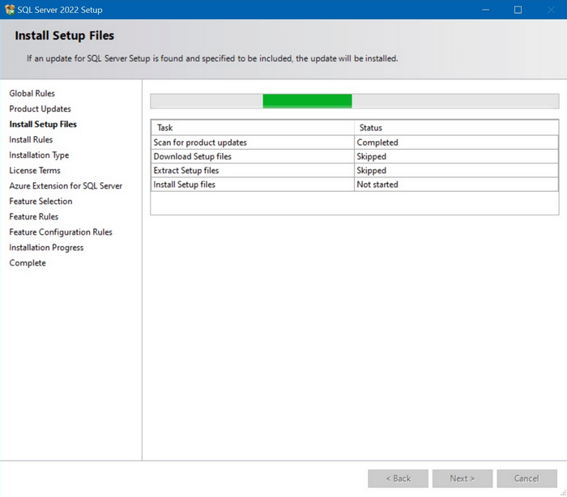Click the green installation progress bar
Image resolution: width=567 pixels, height=497 pixels.
pyautogui.click(x=307, y=101)
